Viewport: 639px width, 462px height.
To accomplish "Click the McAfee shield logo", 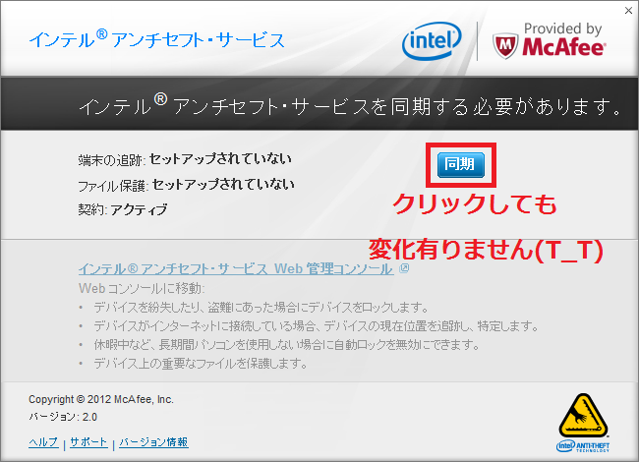I will point(505,45).
